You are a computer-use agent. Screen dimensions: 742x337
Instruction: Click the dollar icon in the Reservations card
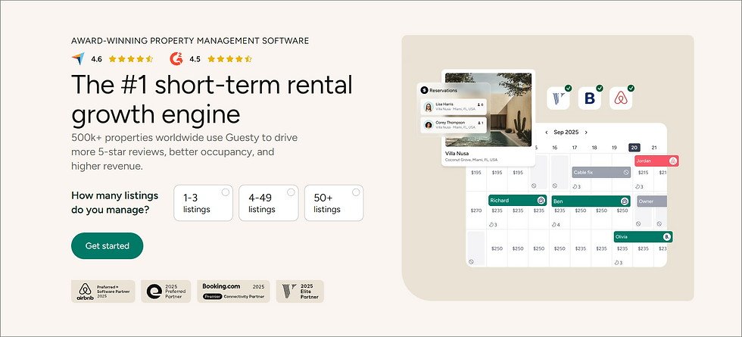pos(424,90)
